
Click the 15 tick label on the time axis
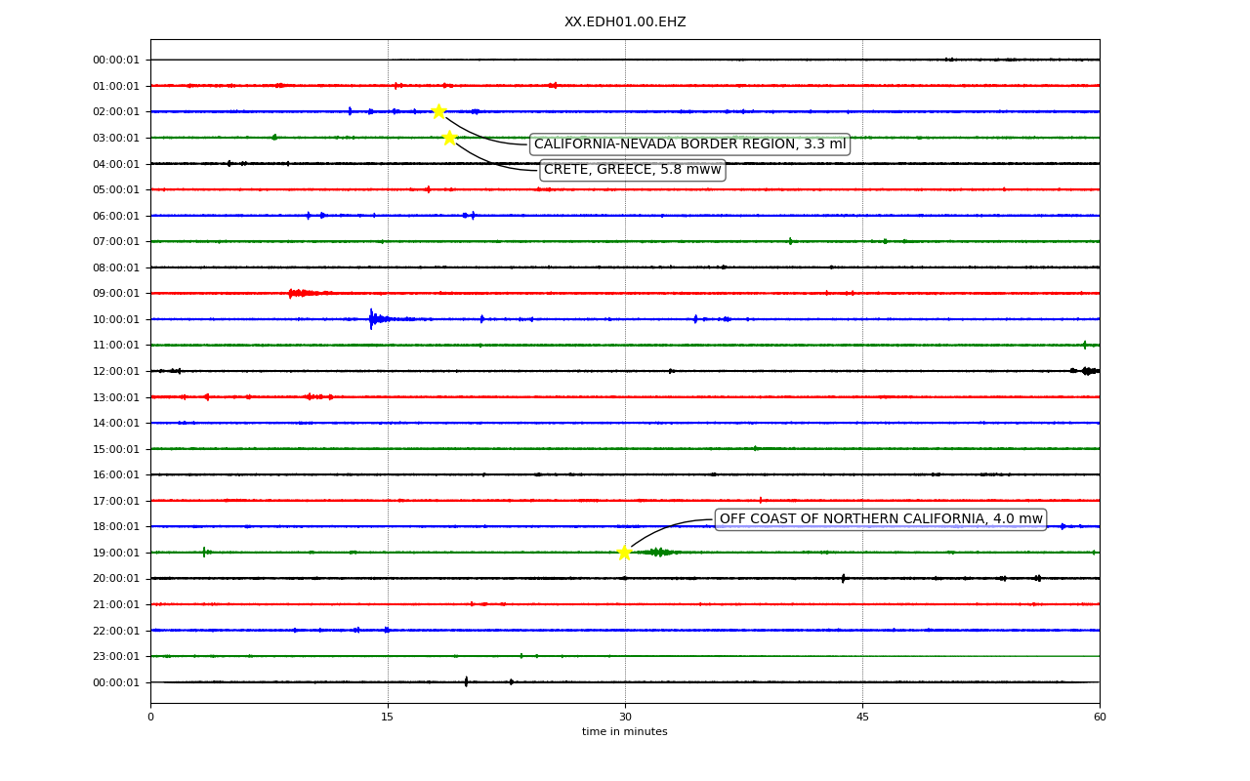[388, 718]
